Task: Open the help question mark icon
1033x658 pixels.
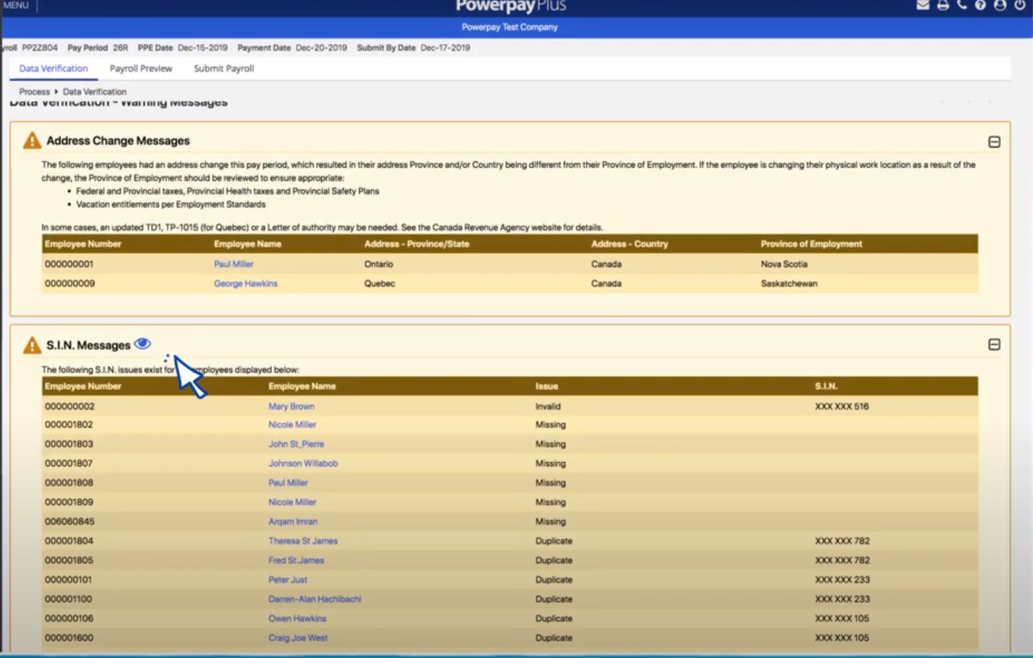Action: (980, 5)
